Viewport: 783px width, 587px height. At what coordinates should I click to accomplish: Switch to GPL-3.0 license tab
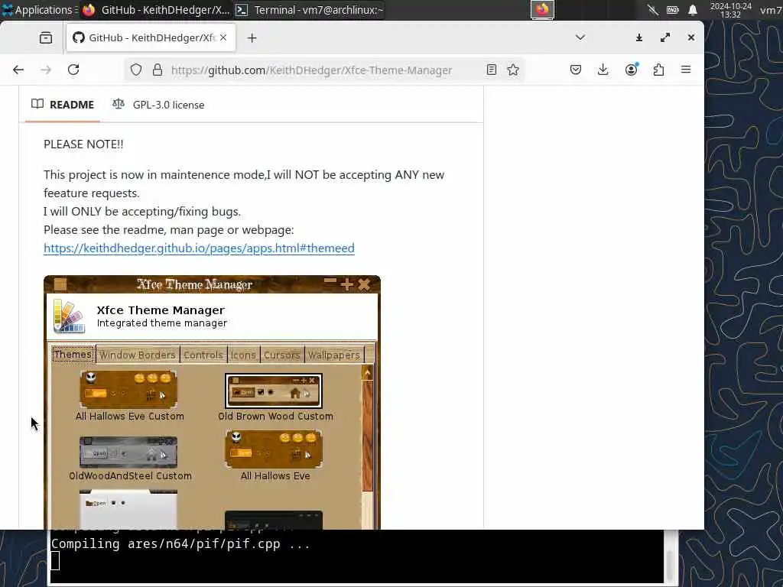pyautogui.click(x=158, y=105)
